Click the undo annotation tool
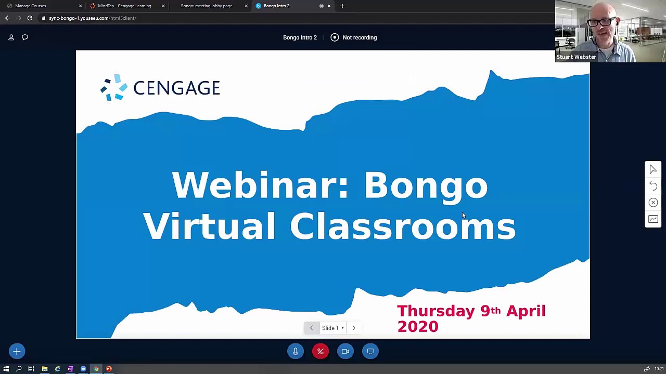 tap(653, 186)
